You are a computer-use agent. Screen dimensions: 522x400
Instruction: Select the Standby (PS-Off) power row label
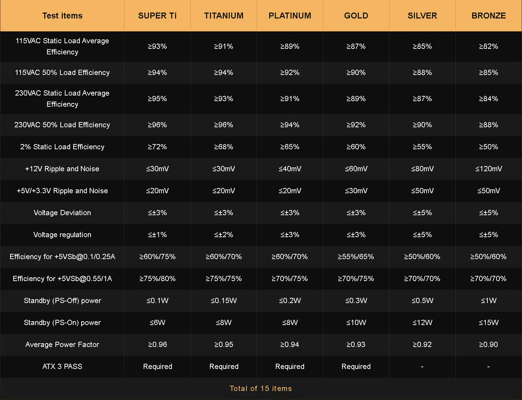click(62, 301)
